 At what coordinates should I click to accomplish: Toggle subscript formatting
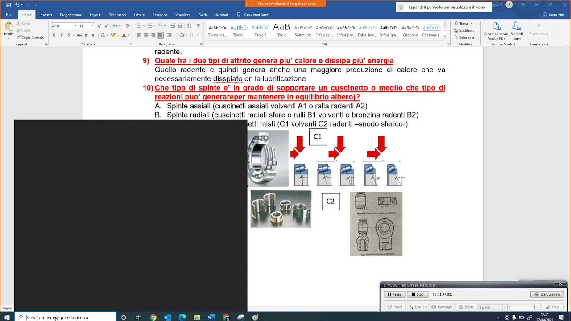[86, 35]
